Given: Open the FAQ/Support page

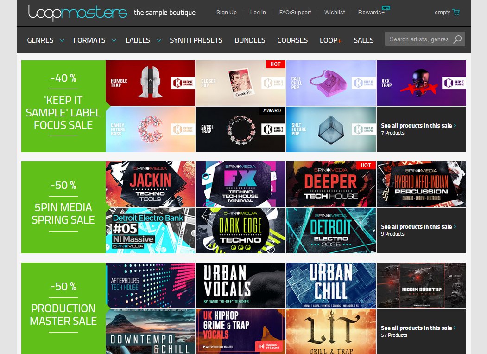Looking at the screenshot, I should coord(295,13).
